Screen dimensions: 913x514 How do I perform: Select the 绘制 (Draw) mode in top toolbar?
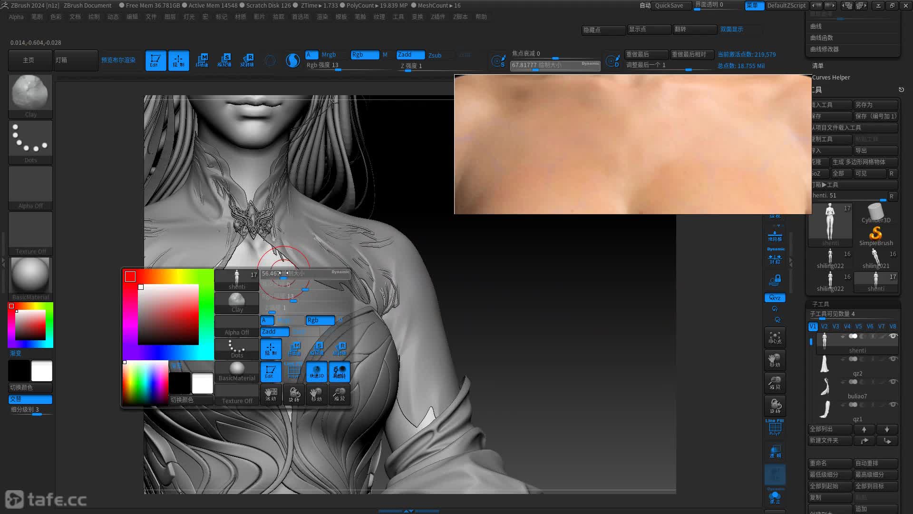click(178, 60)
